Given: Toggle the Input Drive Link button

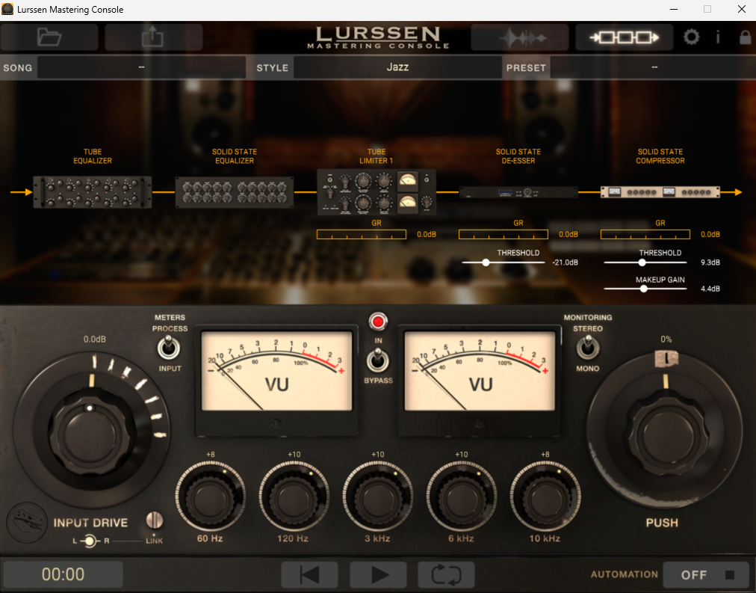Looking at the screenshot, I should (x=155, y=520).
